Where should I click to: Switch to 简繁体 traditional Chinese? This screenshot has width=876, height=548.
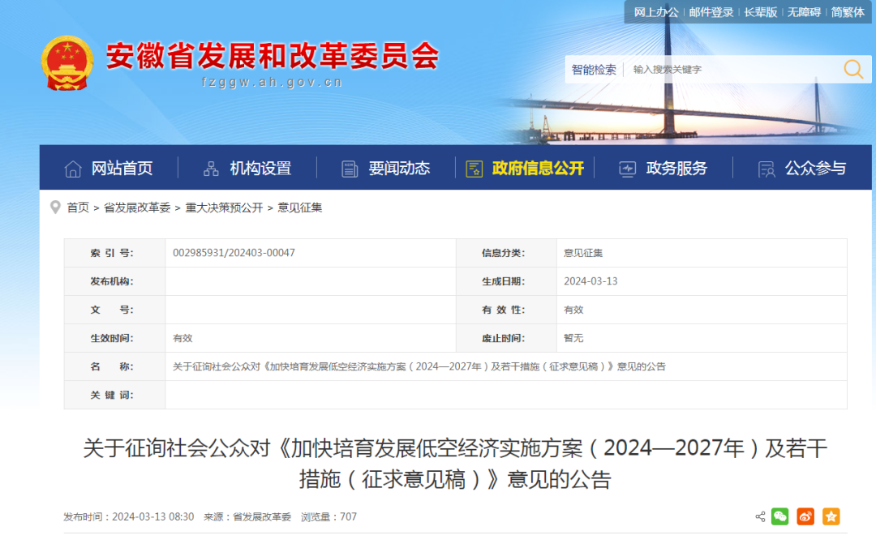pyautogui.click(x=848, y=11)
